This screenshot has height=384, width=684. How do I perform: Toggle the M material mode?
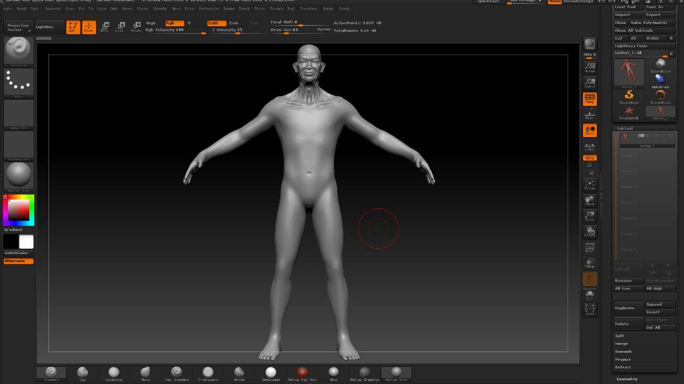189,23
